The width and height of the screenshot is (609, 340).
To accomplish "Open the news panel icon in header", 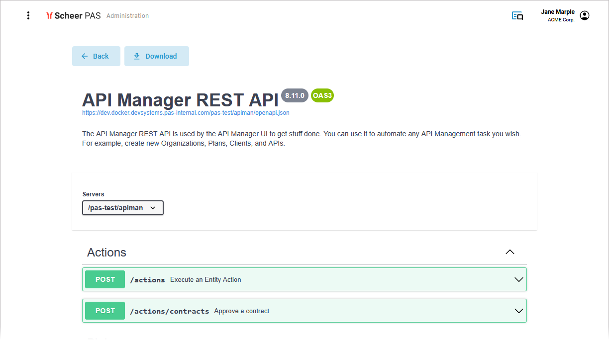I will click(517, 16).
